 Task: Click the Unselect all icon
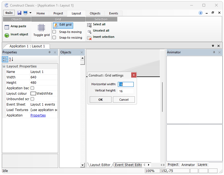pyautogui.click(x=89, y=31)
